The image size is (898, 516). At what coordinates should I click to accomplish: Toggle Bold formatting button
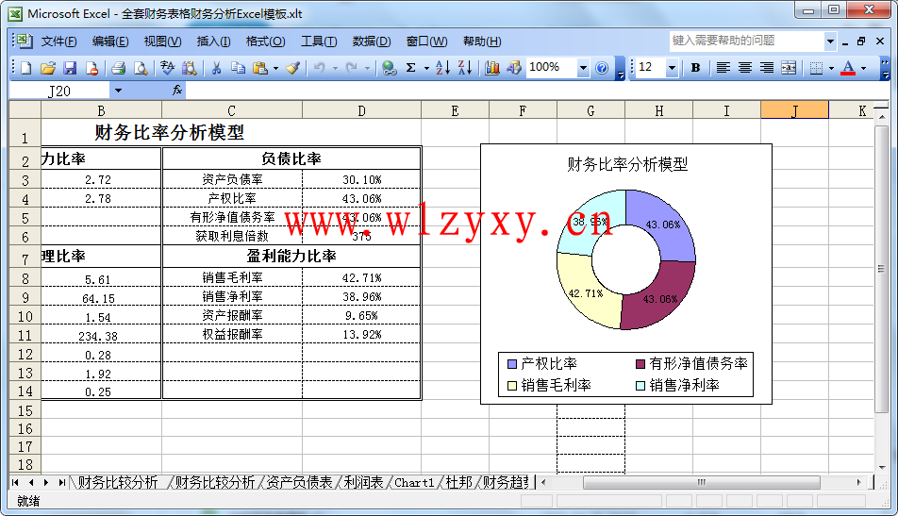pyautogui.click(x=695, y=68)
